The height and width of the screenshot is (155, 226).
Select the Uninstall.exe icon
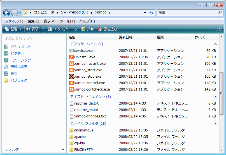(x=71, y=57)
